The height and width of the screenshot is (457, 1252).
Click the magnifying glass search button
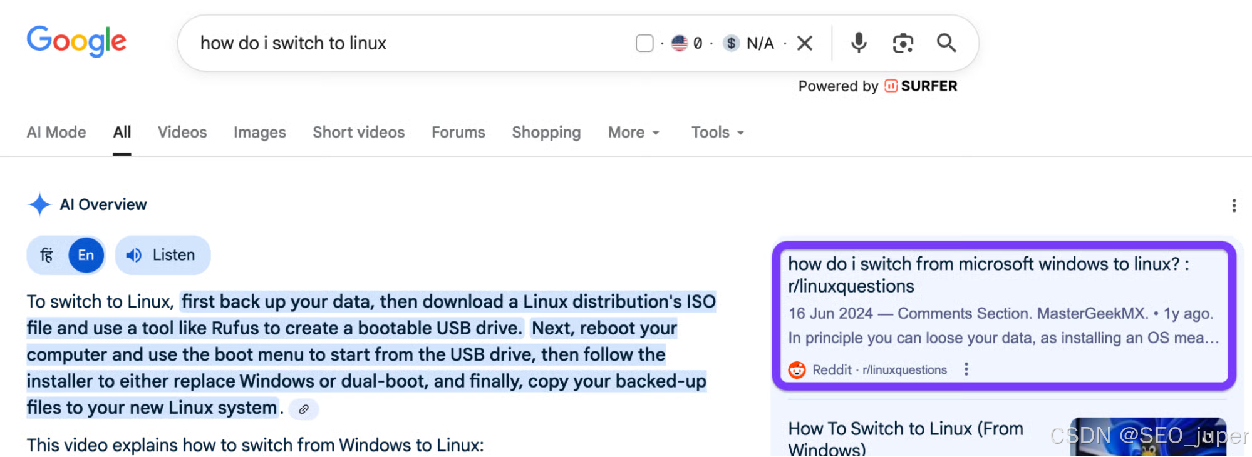click(x=946, y=43)
